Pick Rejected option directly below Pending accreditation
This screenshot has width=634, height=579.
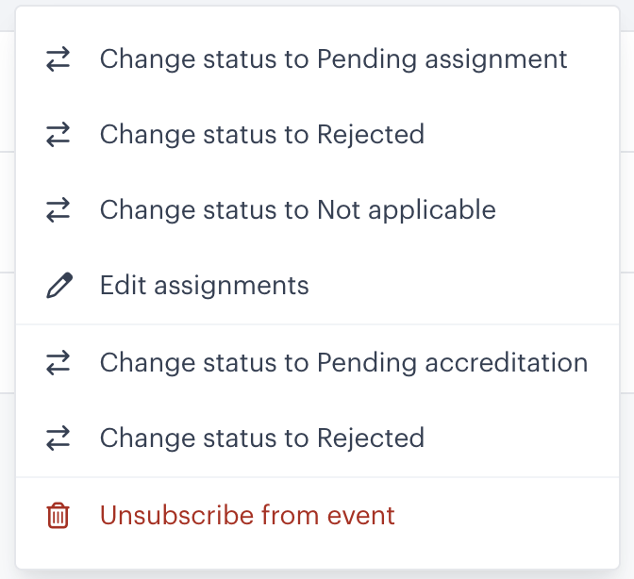317,438
